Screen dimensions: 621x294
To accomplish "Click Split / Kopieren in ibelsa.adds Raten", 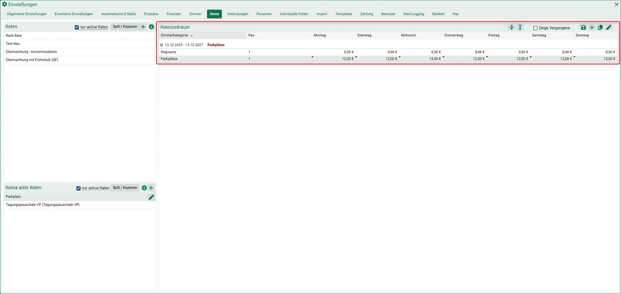I will coord(125,188).
